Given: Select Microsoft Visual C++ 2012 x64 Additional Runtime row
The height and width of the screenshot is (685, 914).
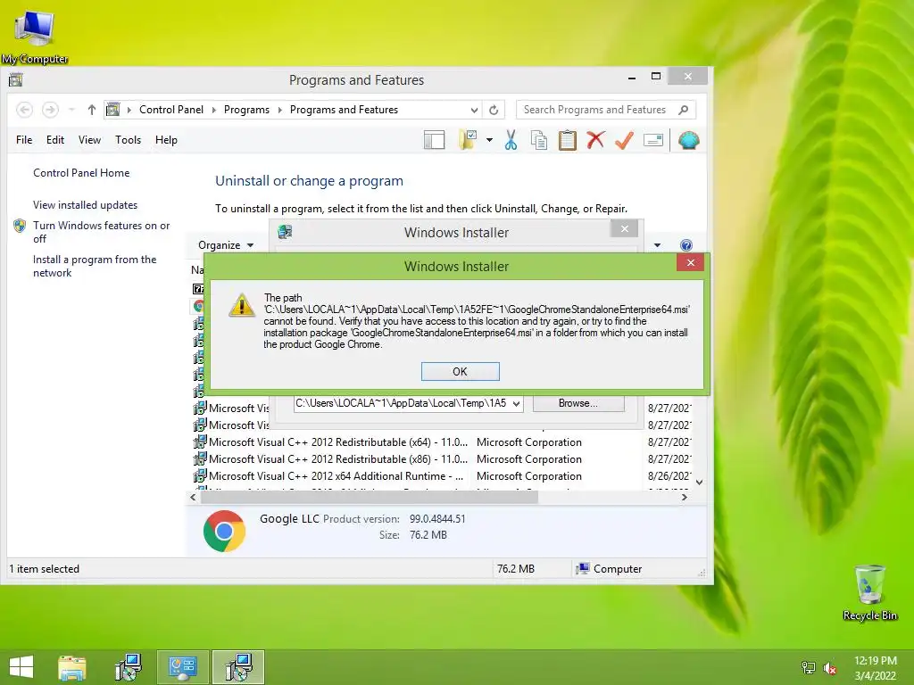Looking at the screenshot, I should (441, 476).
